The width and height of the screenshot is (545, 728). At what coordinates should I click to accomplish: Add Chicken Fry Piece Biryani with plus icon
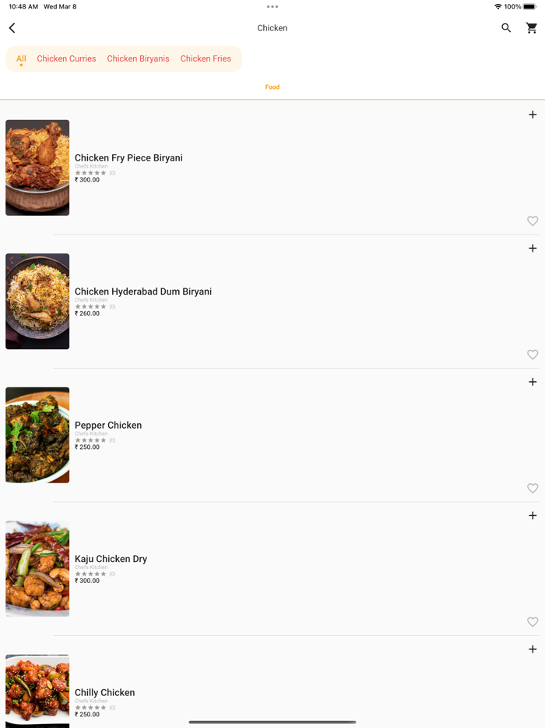[x=533, y=115]
